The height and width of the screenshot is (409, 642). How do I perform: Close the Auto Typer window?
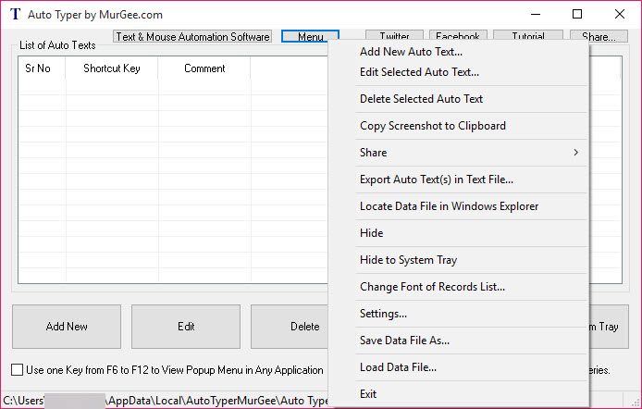pyautogui.click(x=620, y=14)
